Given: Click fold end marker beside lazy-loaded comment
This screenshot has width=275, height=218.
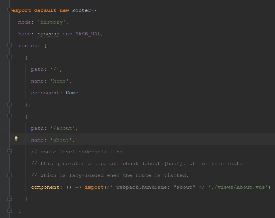Looking at the screenshot, I should [x=9, y=175].
